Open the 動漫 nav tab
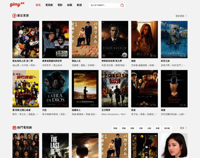The image size is (200, 158). coord(79,5)
